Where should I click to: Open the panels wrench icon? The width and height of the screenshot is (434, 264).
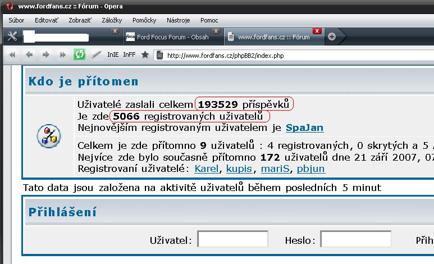pyautogui.click(x=12, y=37)
